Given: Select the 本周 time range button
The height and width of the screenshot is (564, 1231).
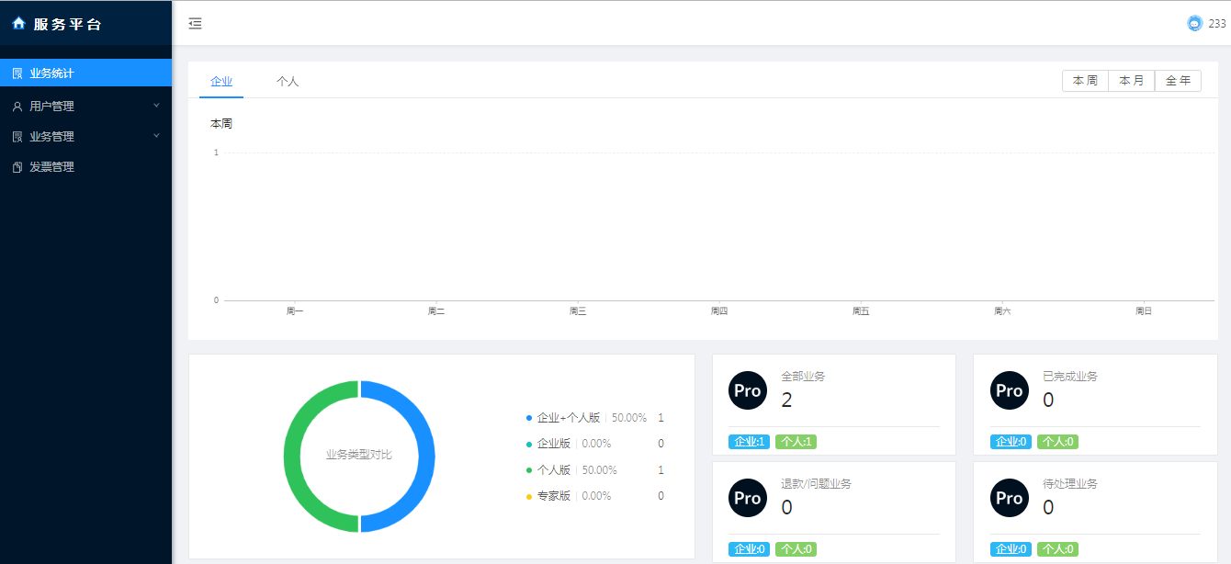Looking at the screenshot, I should pyautogui.click(x=1085, y=81).
